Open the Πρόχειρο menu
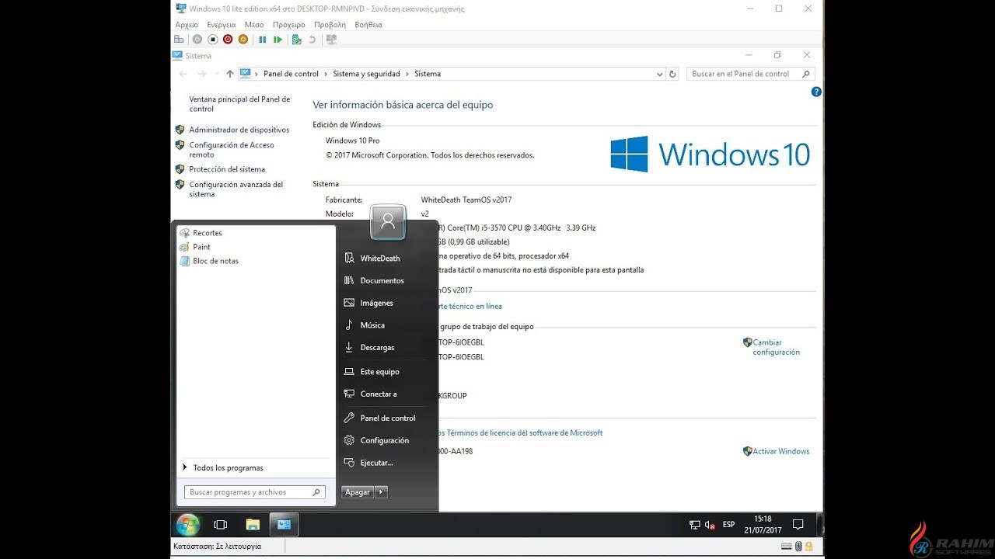The width and height of the screenshot is (995, 559). [288, 25]
